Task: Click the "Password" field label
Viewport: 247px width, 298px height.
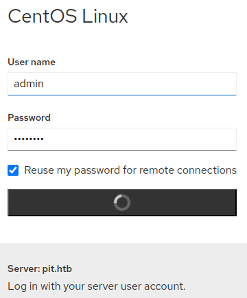Action: coord(29,117)
